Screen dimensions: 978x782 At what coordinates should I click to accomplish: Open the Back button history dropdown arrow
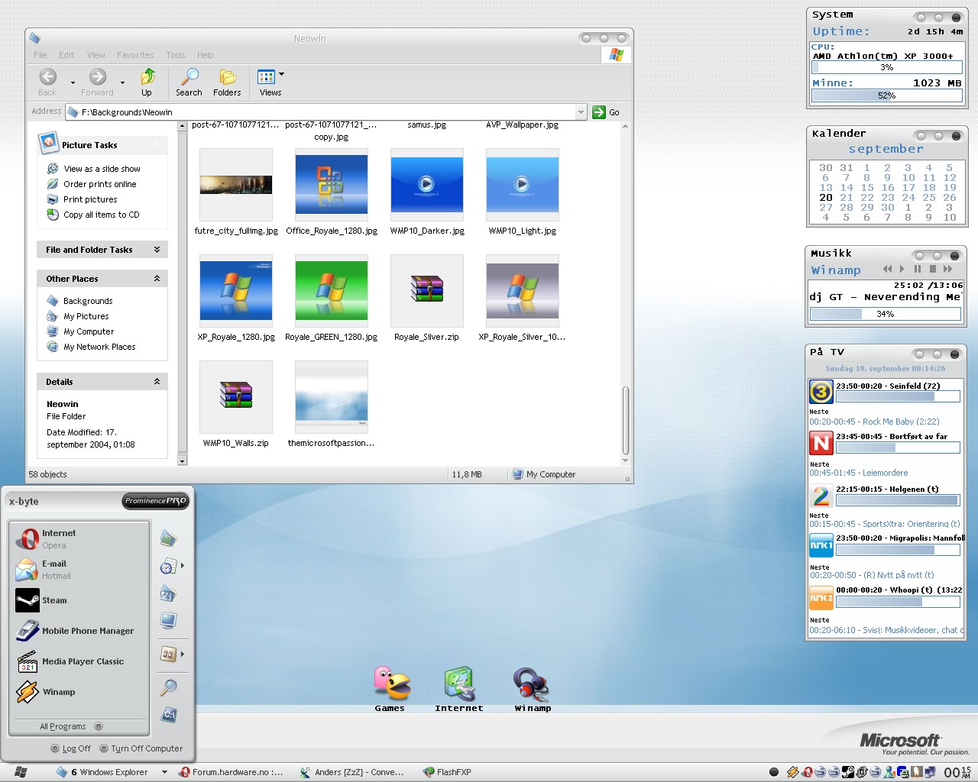73,82
